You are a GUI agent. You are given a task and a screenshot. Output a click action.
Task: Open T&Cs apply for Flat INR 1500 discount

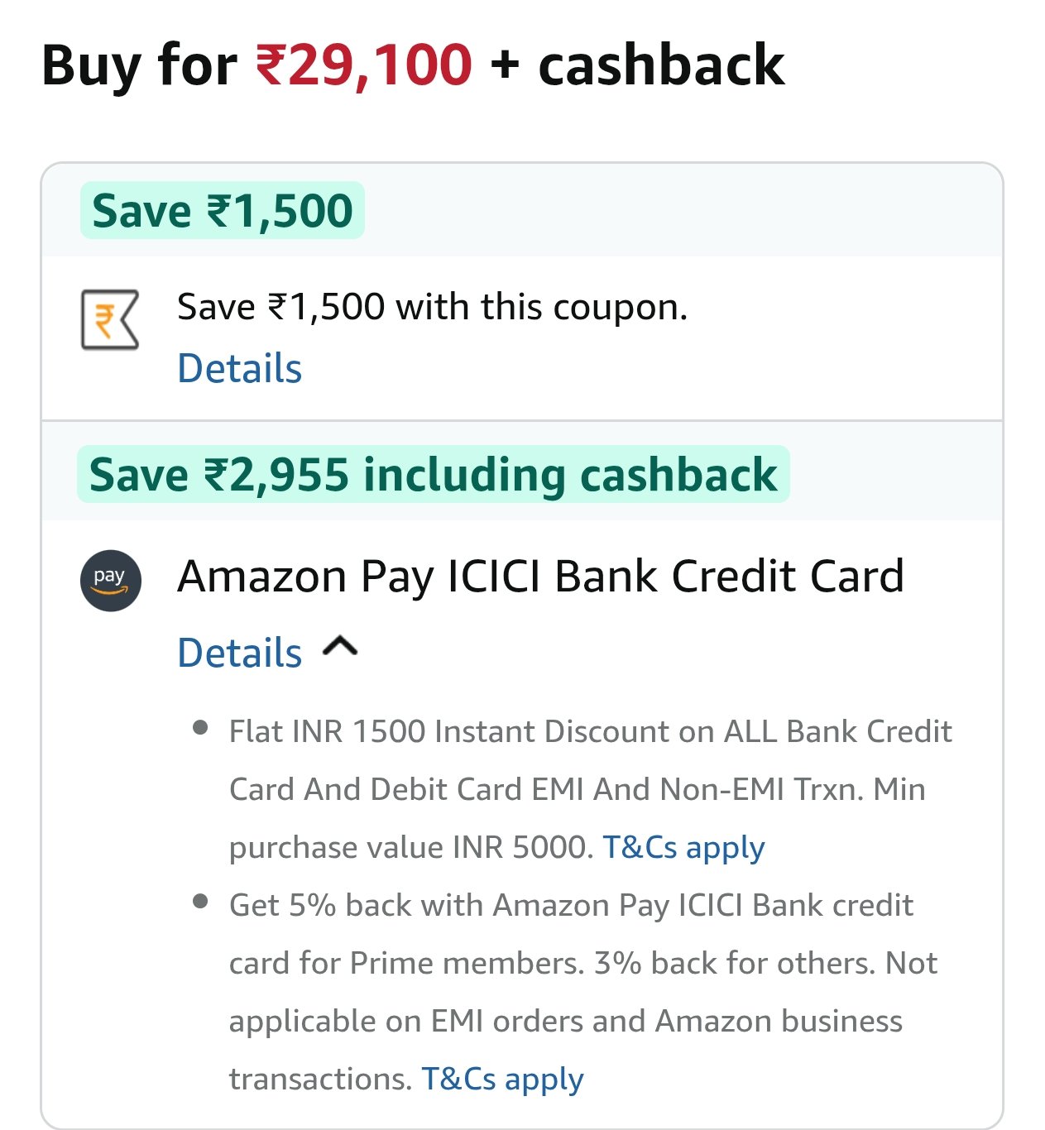(683, 847)
